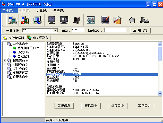Click the info list scroll up arrow
This screenshot has width=163, height=123.
[160, 44]
